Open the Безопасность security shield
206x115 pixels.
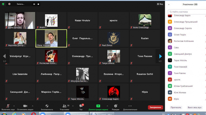click(x=47, y=106)
